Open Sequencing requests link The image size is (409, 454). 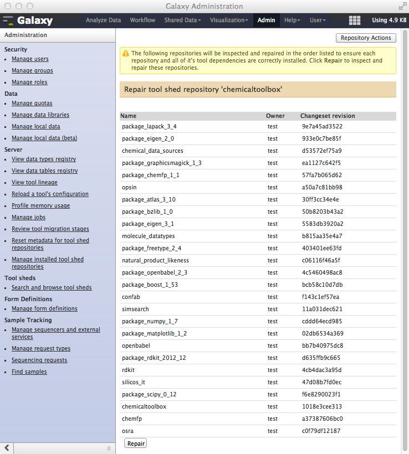(x=39, y=360)
